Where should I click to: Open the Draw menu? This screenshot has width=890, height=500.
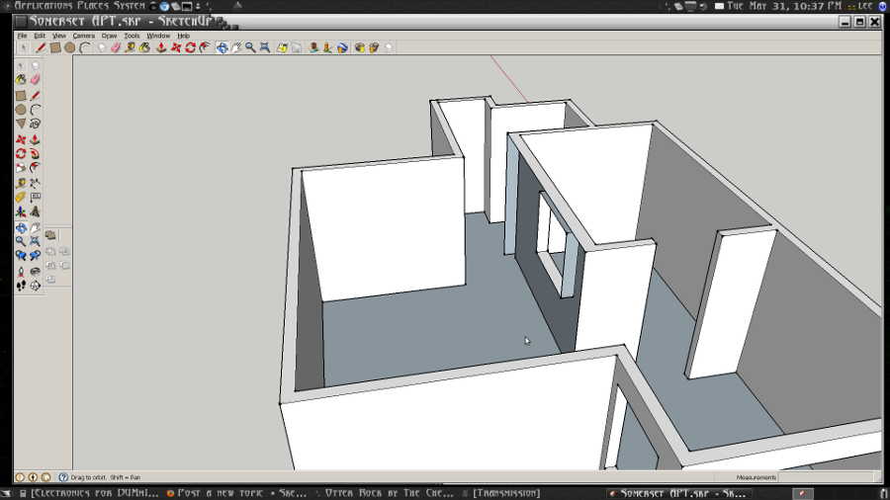click(109, 36)
